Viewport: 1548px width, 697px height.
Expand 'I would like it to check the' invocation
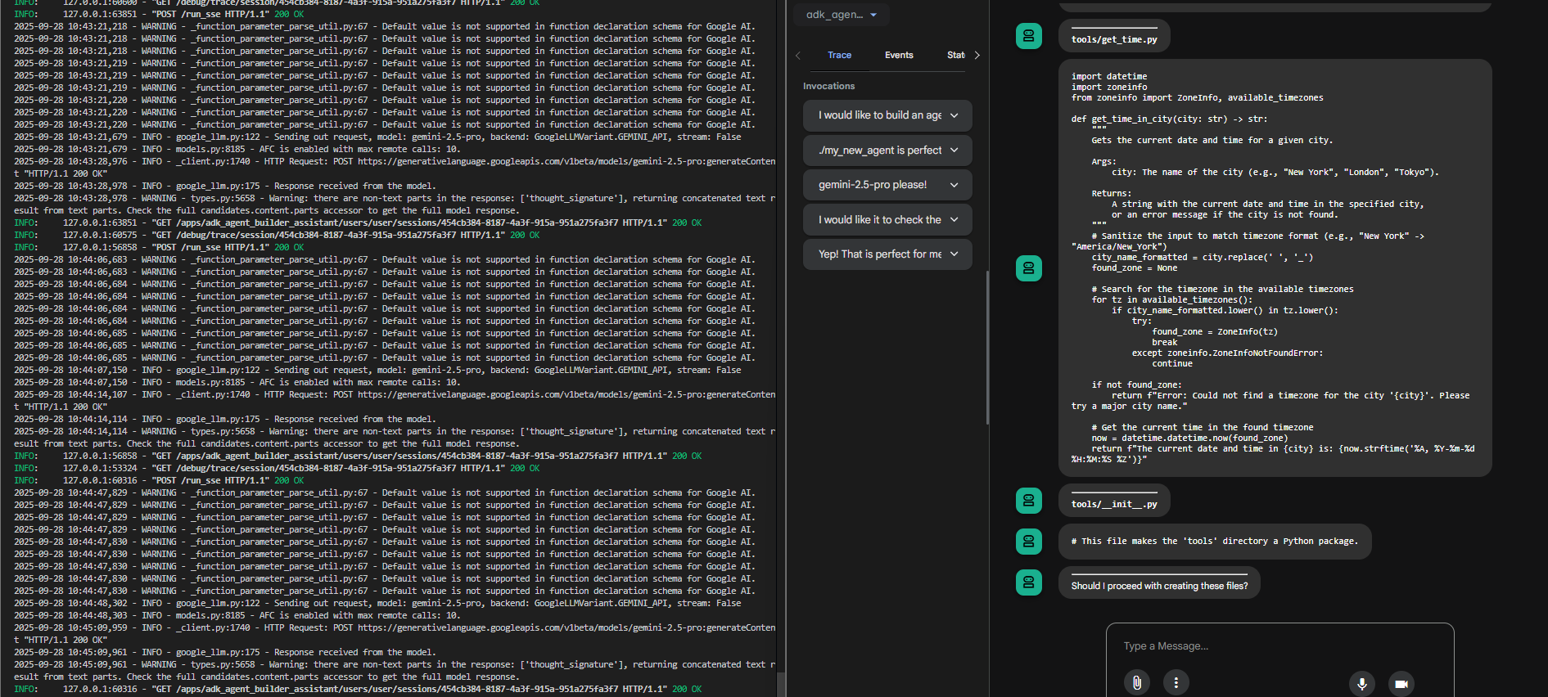887,220
